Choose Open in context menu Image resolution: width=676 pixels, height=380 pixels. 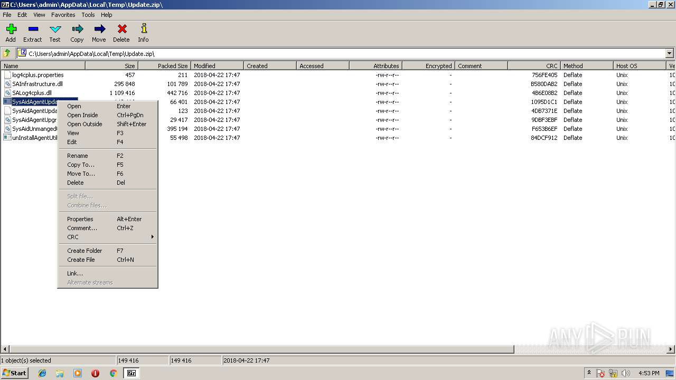[108, 106]
